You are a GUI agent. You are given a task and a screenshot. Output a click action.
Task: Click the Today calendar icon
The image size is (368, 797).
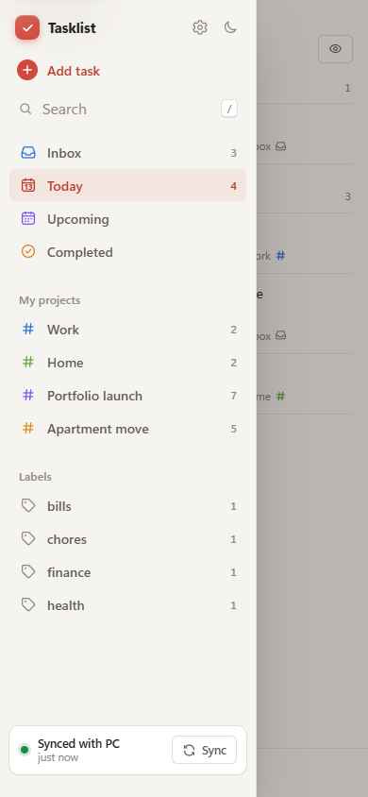28,185
